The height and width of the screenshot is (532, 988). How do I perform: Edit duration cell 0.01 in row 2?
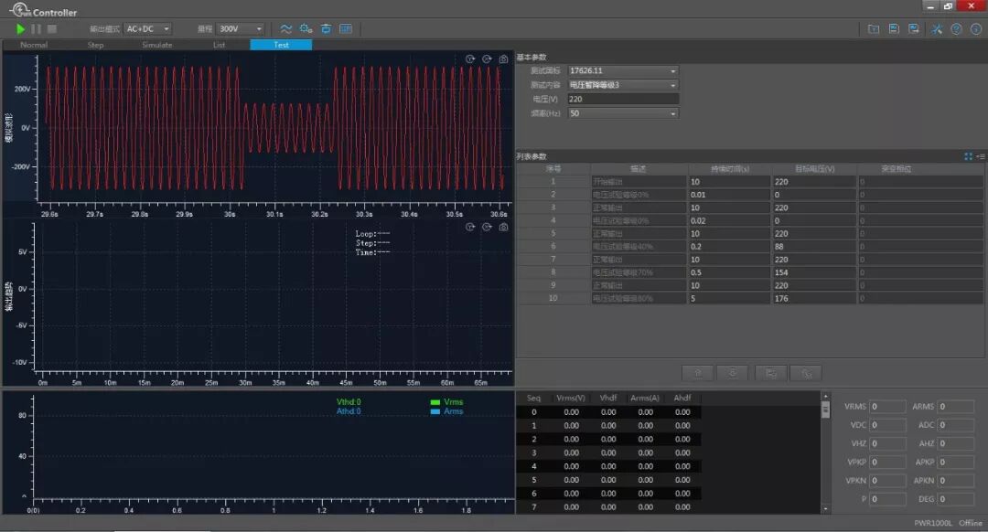coord(729,195)
